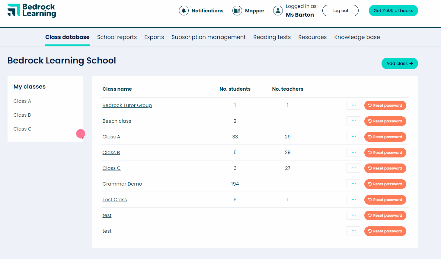Open more options for Class B row
The width and height of the screenshot is (441, 259).
click(x=353, y=152)
